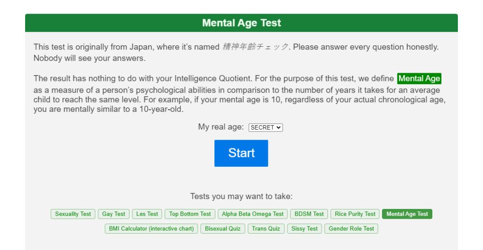Open Alpha Beta Omega Test
Viewport: 483px width, 250px height.
pyautogui.click(x=253, y=214)
